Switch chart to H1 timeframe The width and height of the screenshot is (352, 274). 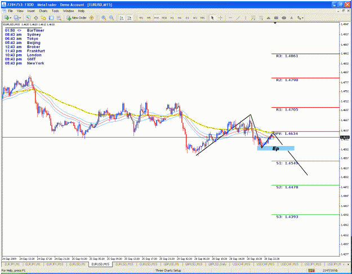[172, 17]
